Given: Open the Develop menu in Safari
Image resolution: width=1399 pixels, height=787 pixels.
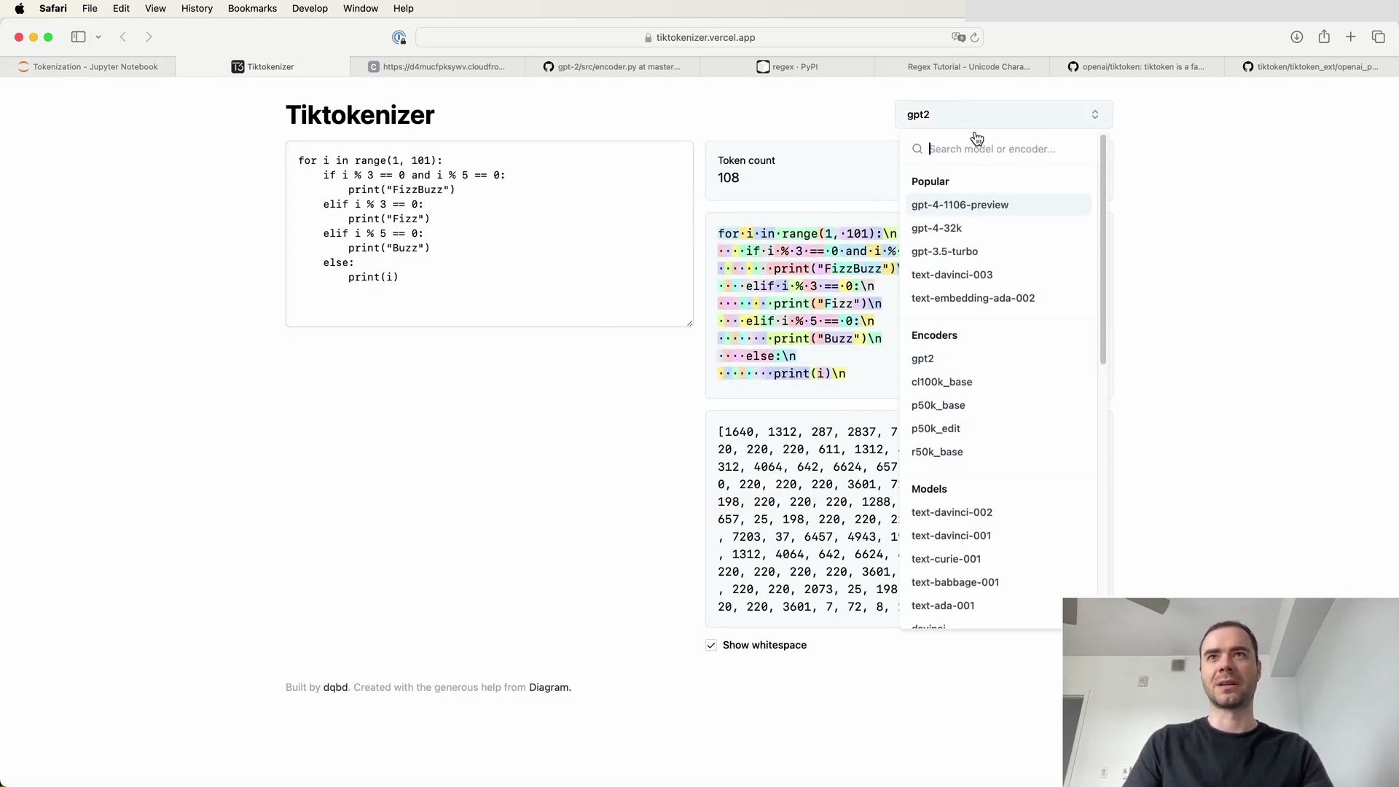Looking at the screenshot, I should (x=310, y=8).
